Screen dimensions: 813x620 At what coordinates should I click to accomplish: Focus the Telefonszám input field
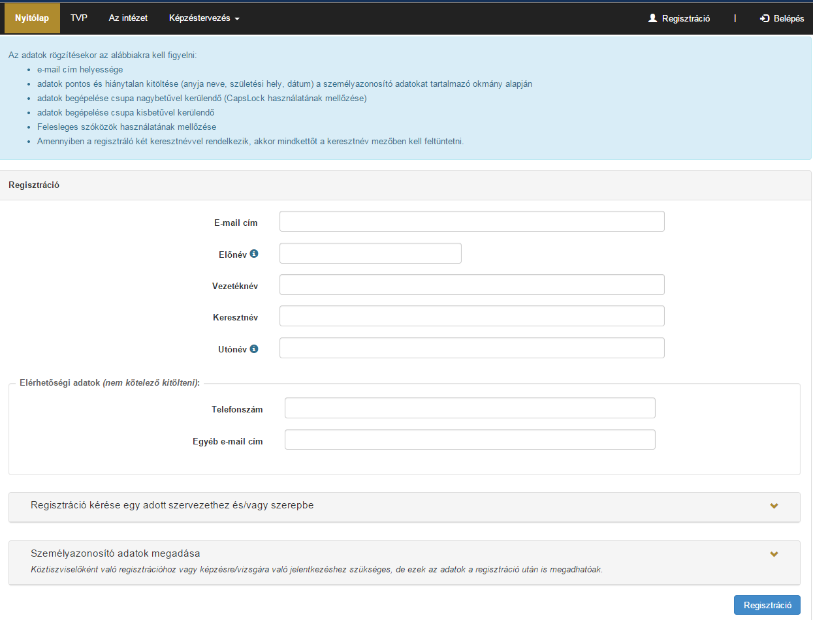point(470,408)
